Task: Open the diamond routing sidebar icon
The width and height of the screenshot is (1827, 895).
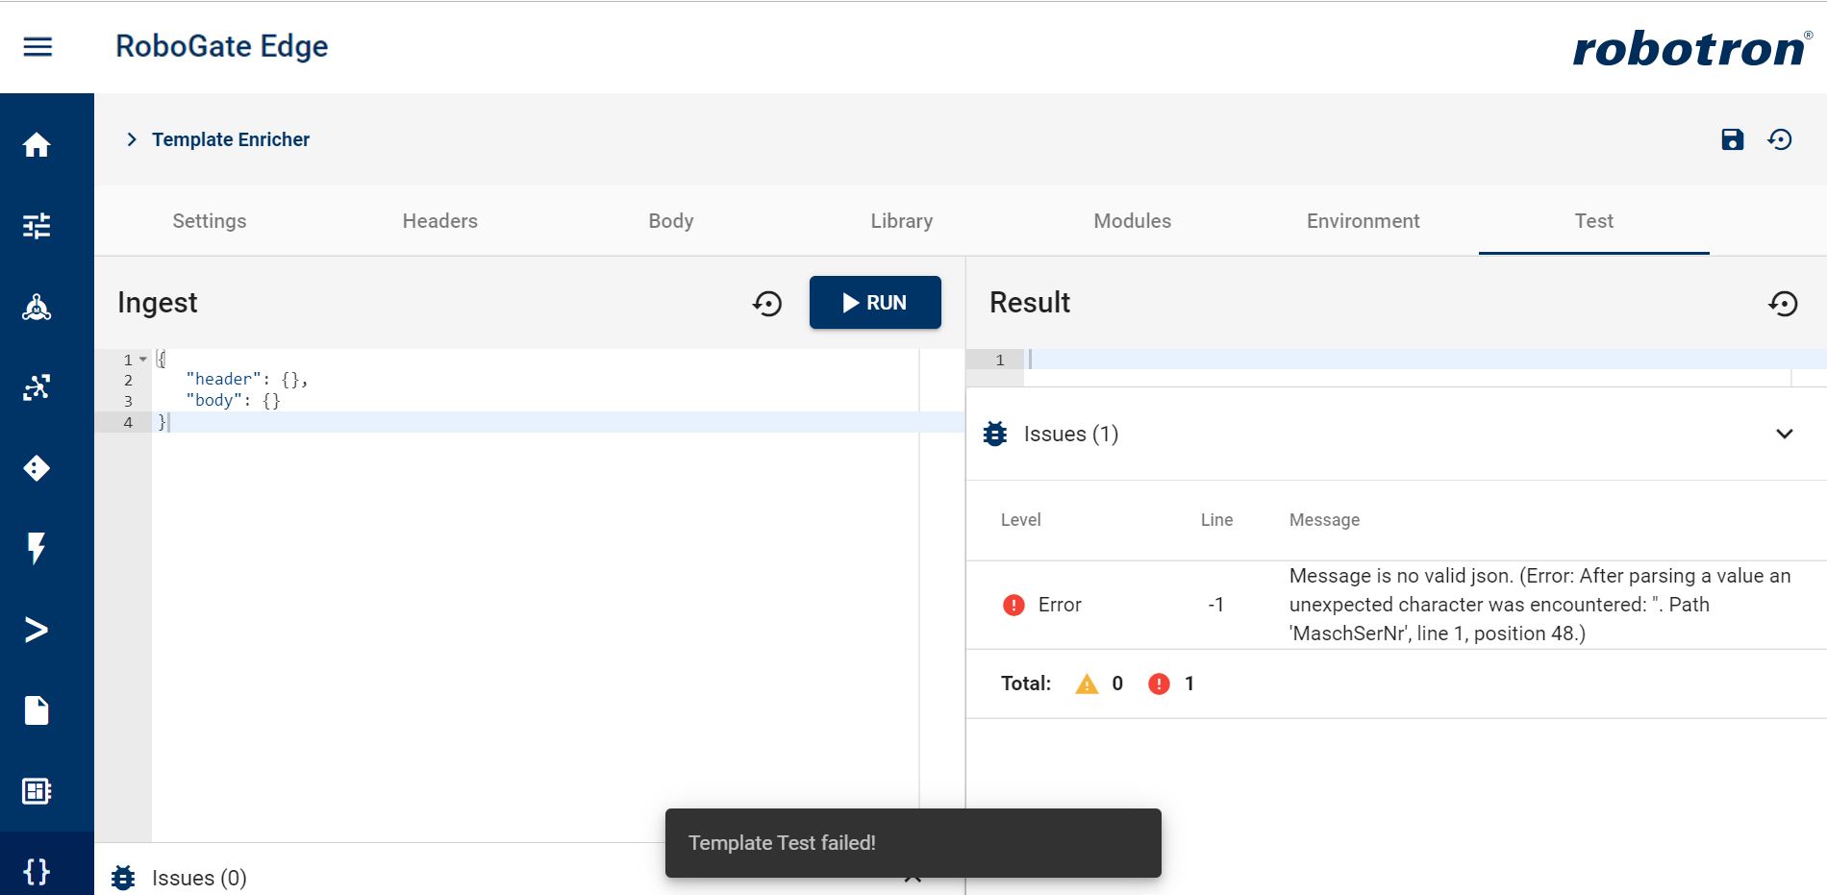Action: [37, 468]
